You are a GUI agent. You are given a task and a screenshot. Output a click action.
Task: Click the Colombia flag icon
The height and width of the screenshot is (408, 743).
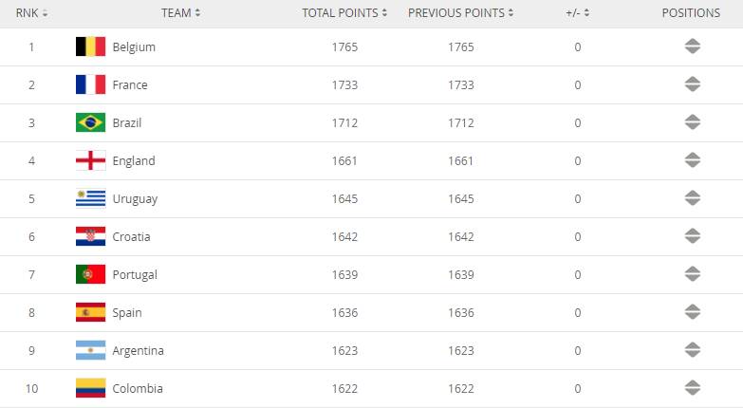coord(90,388)
